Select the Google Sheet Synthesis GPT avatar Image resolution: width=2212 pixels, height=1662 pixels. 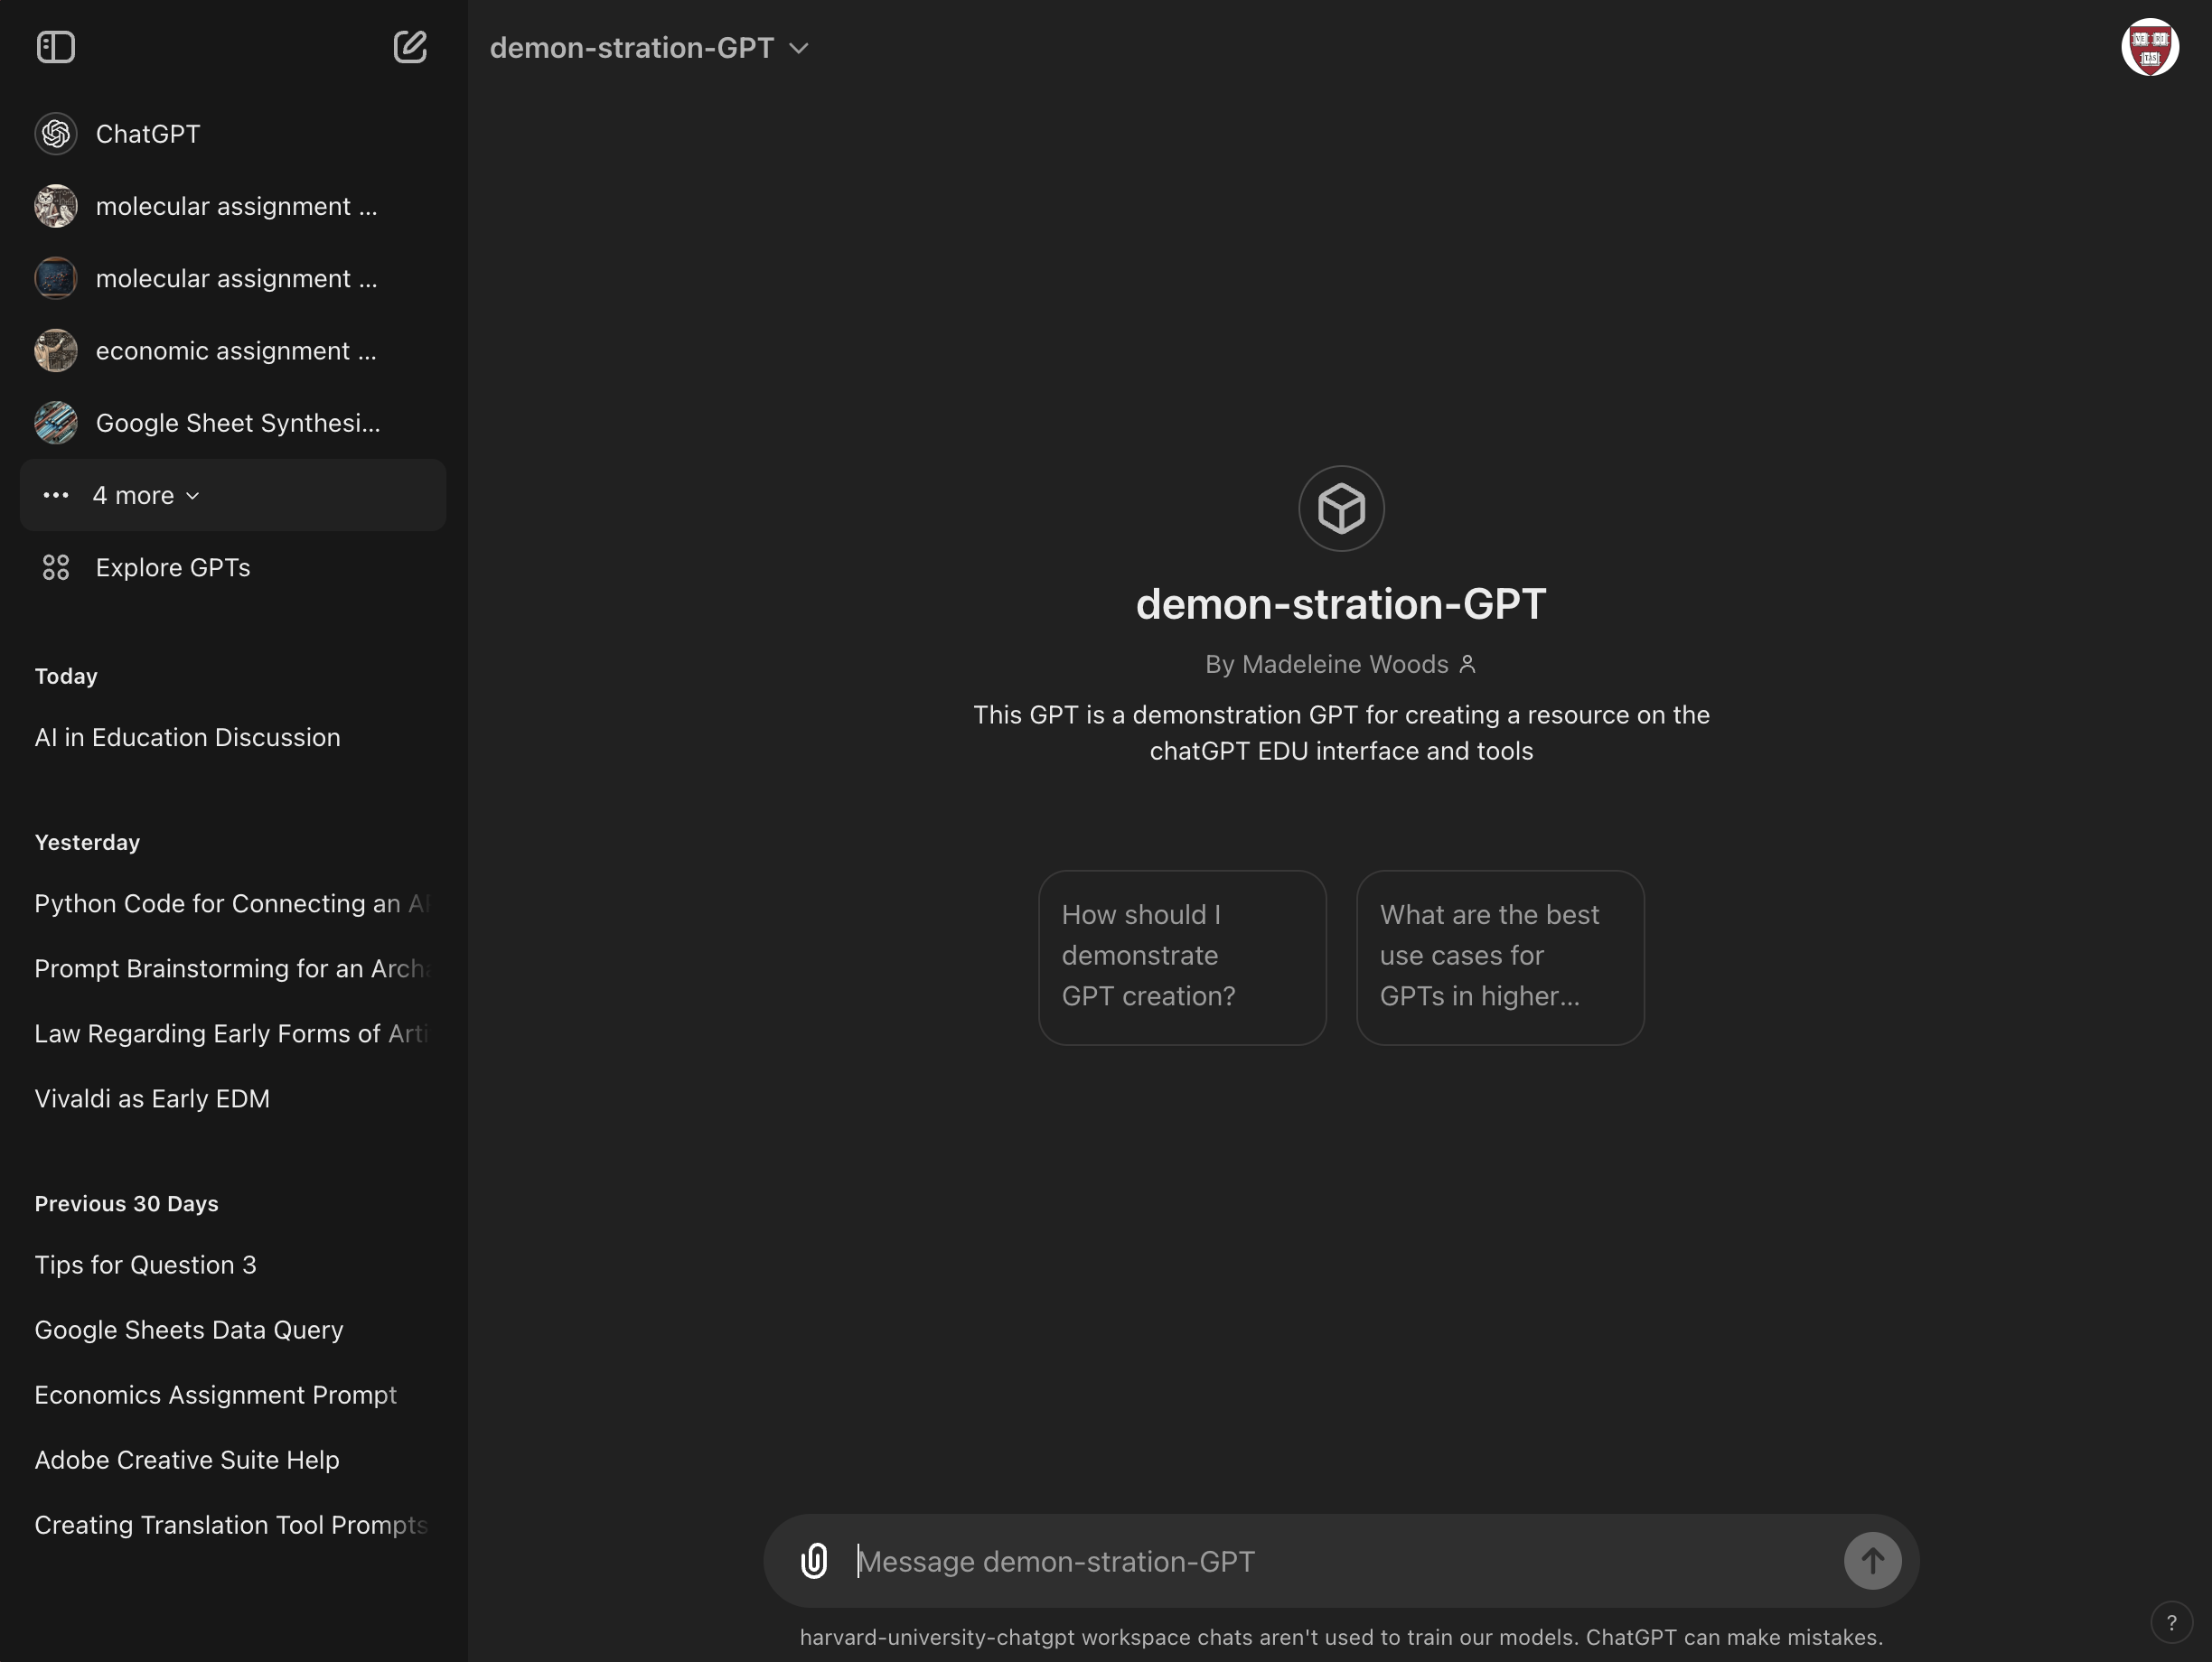pos(56,422)
